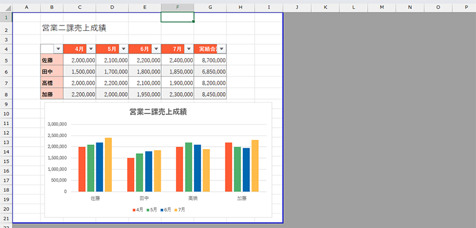Select column header F

177,7
